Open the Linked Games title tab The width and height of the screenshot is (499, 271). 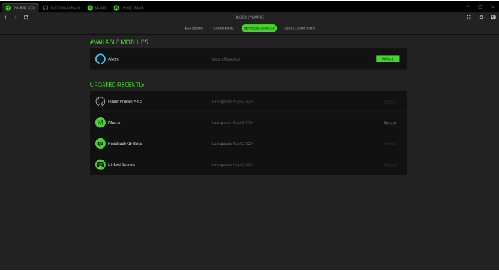[x=129, y=8]
